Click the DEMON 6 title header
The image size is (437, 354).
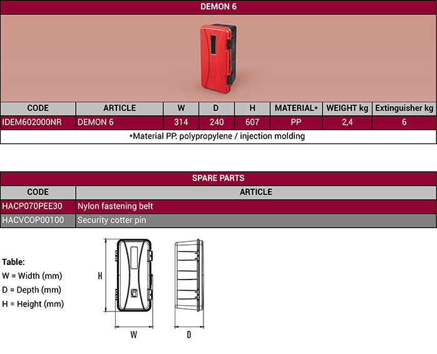[218, 7]
